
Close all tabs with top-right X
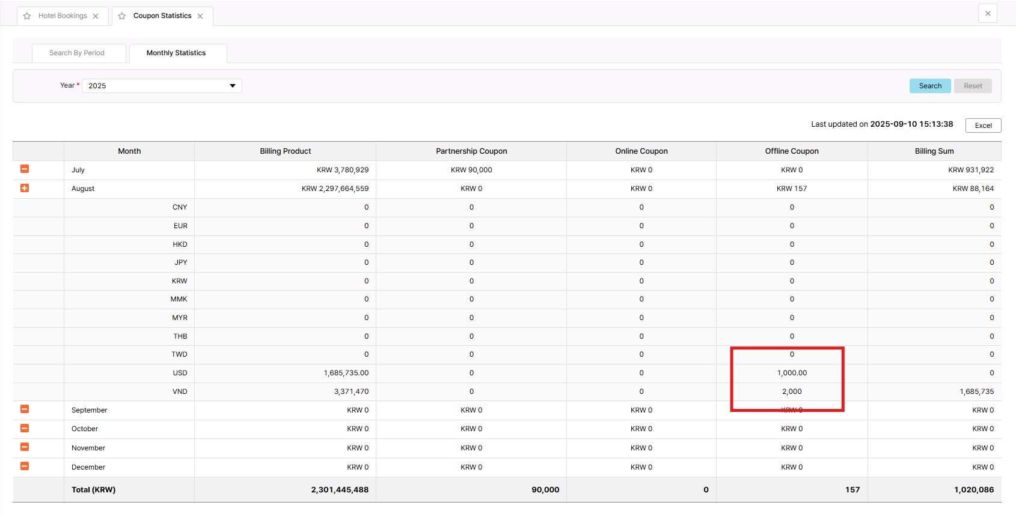coord(988,13)
